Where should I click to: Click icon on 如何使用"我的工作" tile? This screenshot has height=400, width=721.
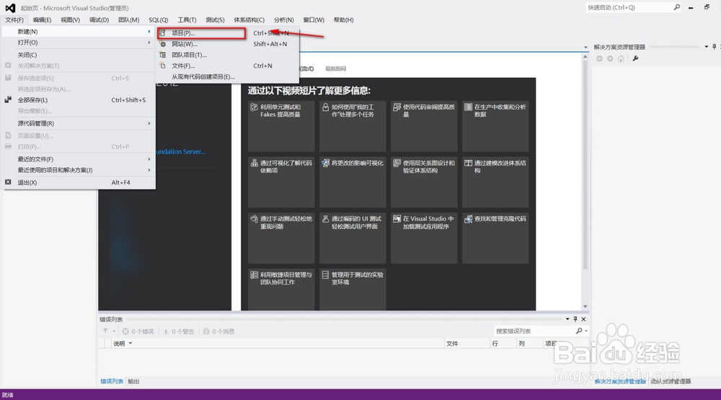tap(326, 107)
